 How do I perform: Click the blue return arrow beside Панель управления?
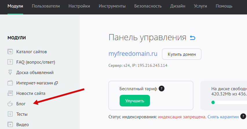click(193, 38)
